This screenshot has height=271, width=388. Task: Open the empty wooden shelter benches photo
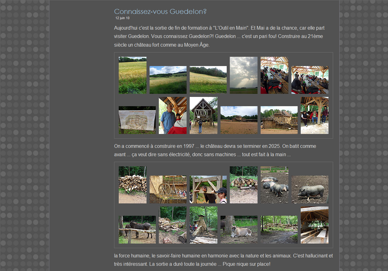click(314, 225)
